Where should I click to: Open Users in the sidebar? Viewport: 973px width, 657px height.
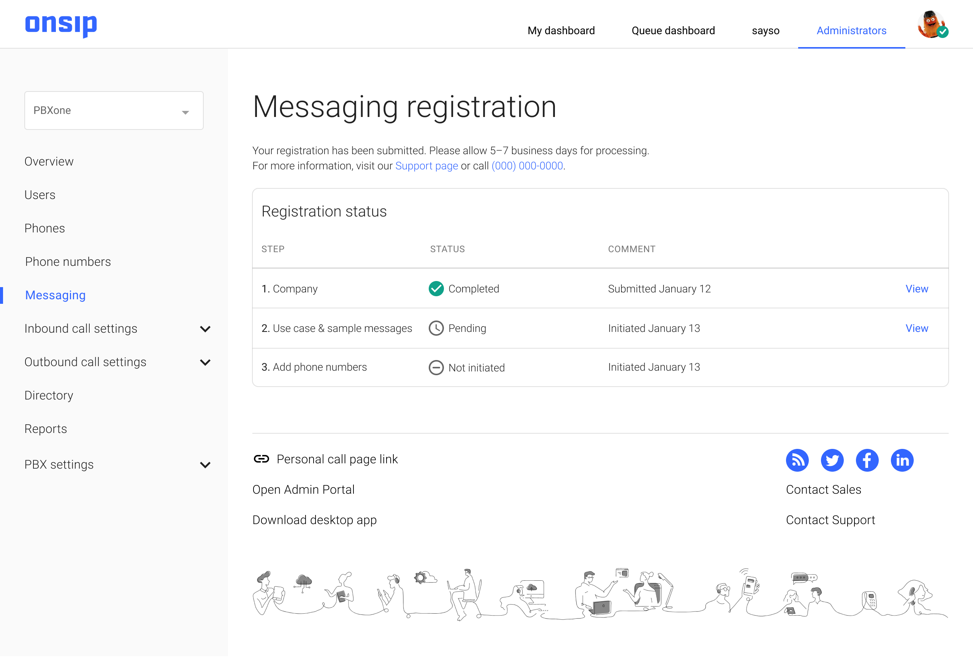click(40, 195)
